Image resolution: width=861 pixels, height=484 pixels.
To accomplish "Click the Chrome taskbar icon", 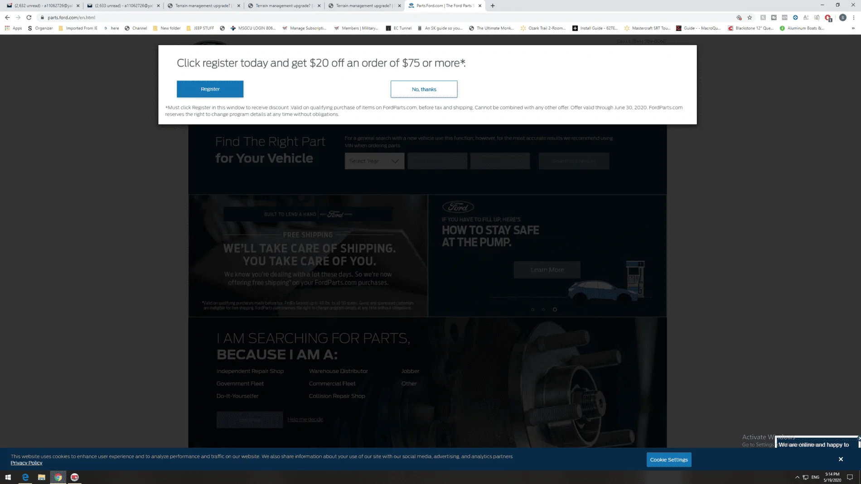I will click(x=58, y=477).
